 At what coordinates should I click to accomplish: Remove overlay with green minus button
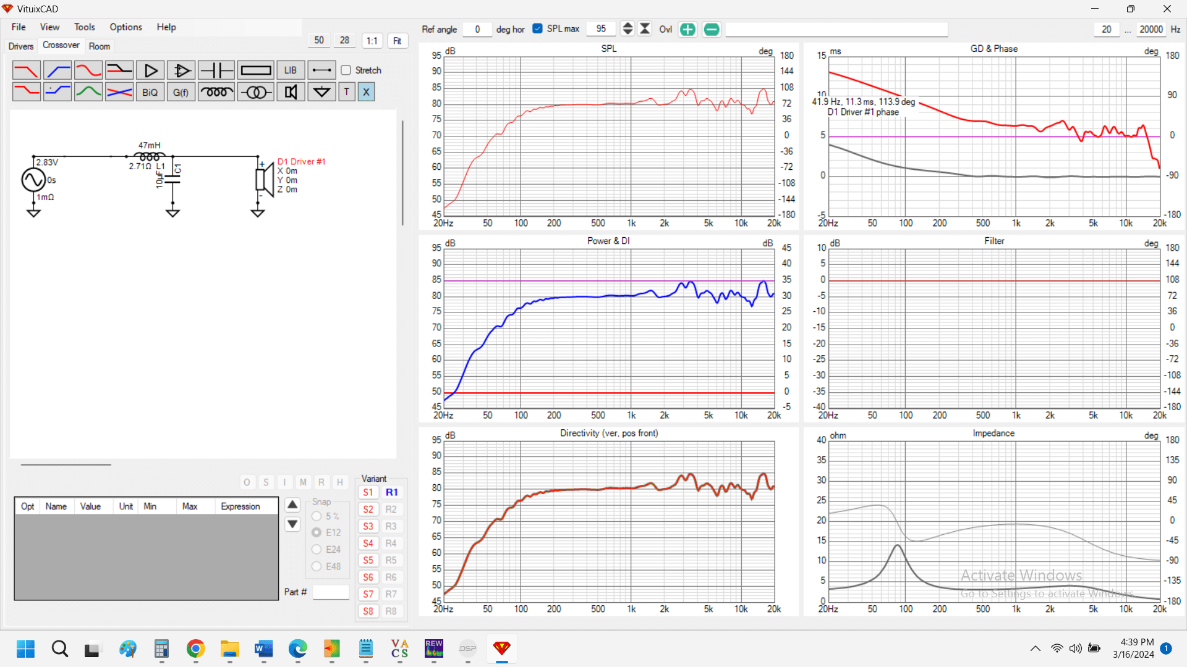pyautogui.click(x=712, y=29)
